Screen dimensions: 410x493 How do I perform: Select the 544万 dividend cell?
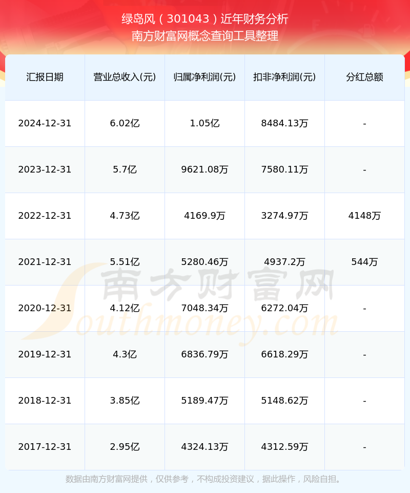[364, 262]
